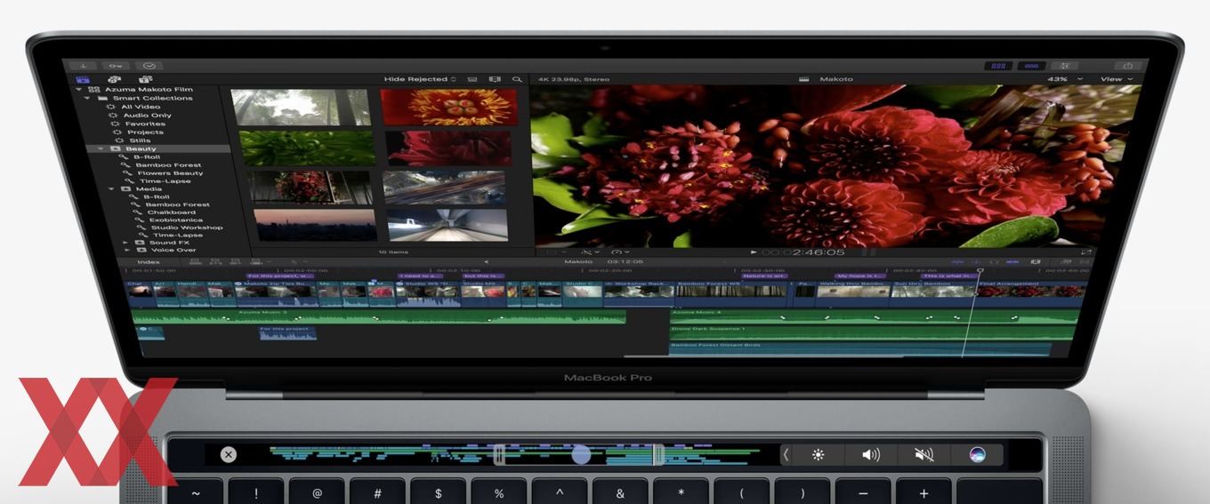Click the browser search magnifier icon
The image size is (1210, 504).
[x=518, y=79]
